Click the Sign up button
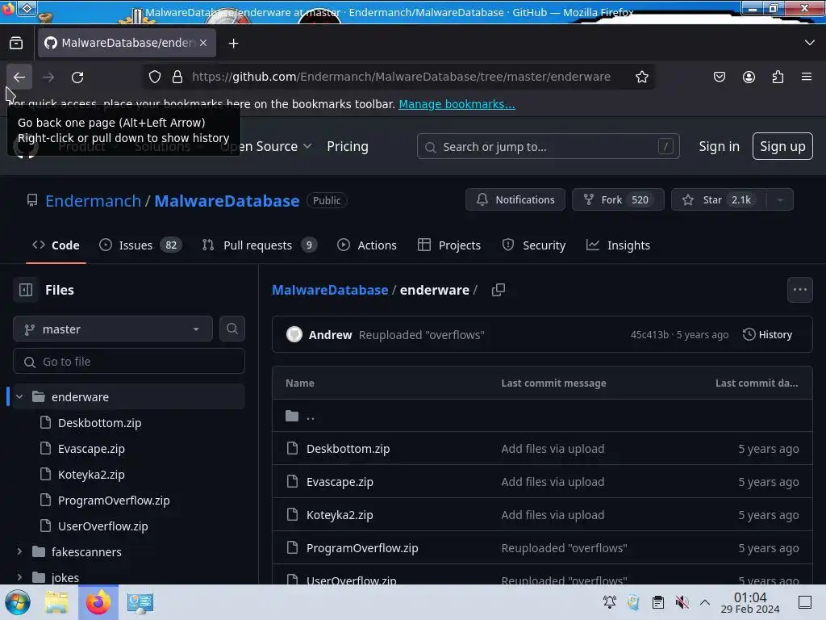Viewport: 826px width, 620px height. (x=782, y=147)
